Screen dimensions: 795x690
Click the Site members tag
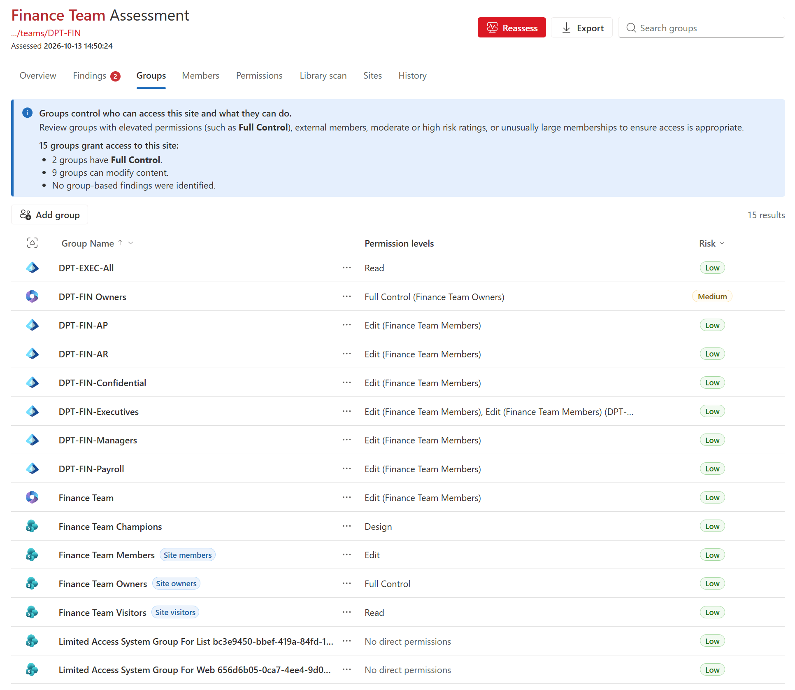pyautogui.click(x=188, y=555)
